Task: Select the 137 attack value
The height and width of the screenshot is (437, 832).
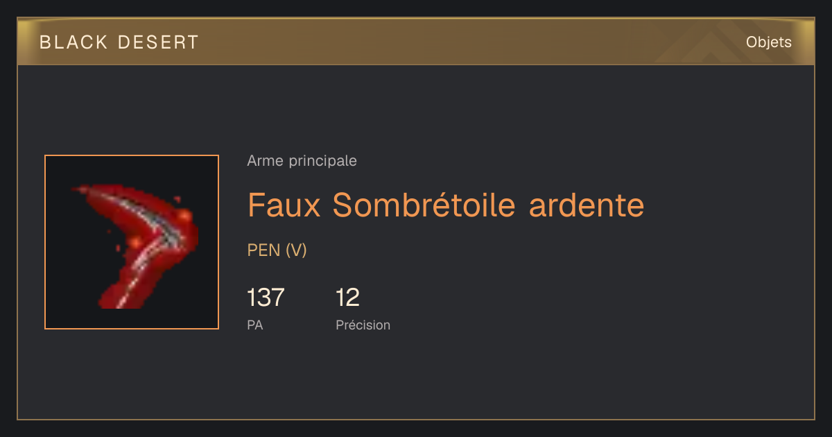Action: tap(266, 298)
